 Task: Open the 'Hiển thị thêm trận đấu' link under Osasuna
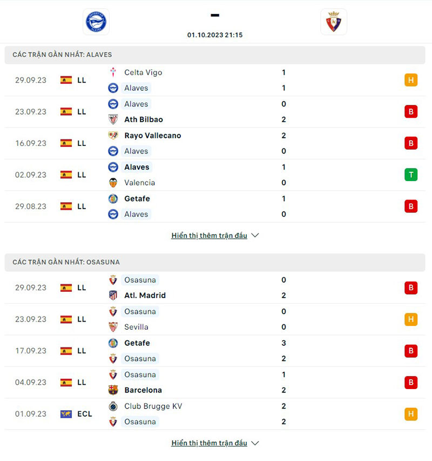click(x=209, y=443)
